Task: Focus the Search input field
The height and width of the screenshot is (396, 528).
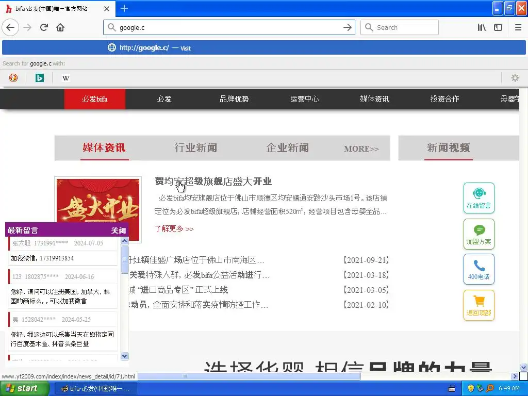Action: point(400,27)
